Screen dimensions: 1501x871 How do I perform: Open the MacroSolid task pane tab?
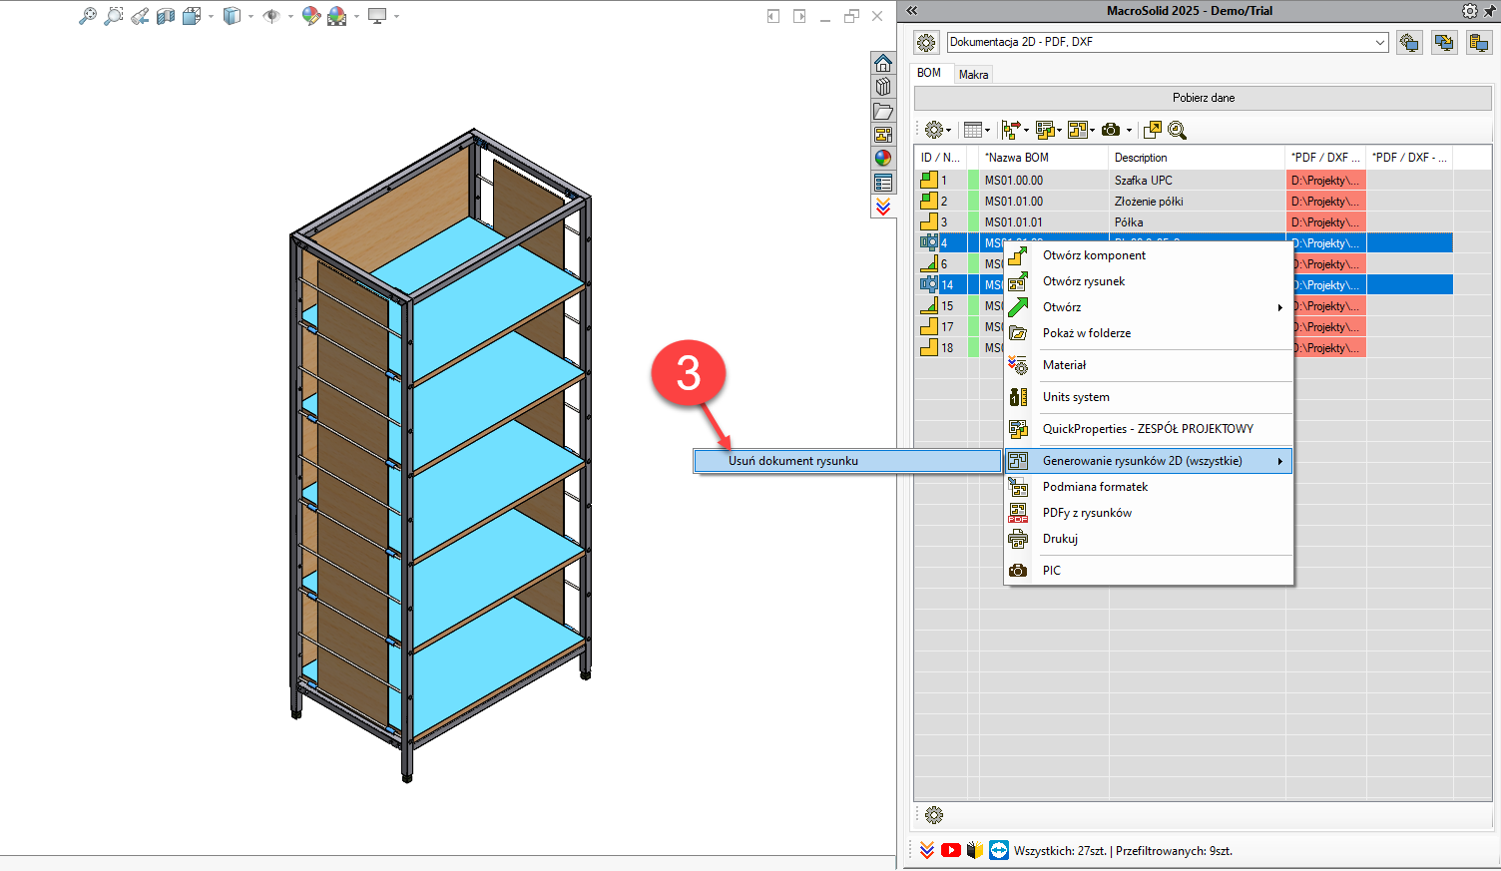click(883, 207)
